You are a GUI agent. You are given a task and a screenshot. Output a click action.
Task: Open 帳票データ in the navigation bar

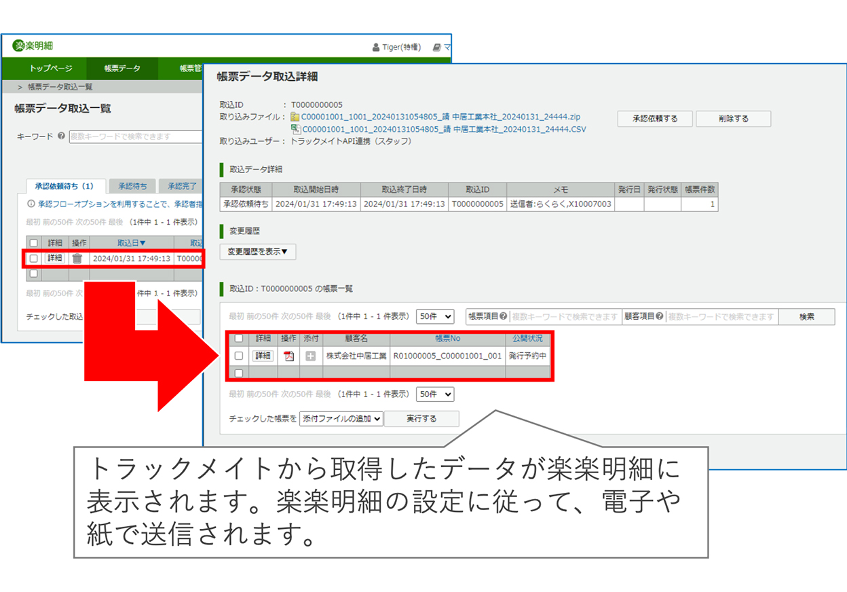click(x=122, y=69)
